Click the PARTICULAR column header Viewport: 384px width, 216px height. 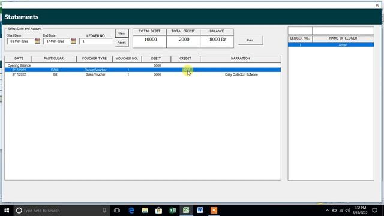(x=54, y=59)
